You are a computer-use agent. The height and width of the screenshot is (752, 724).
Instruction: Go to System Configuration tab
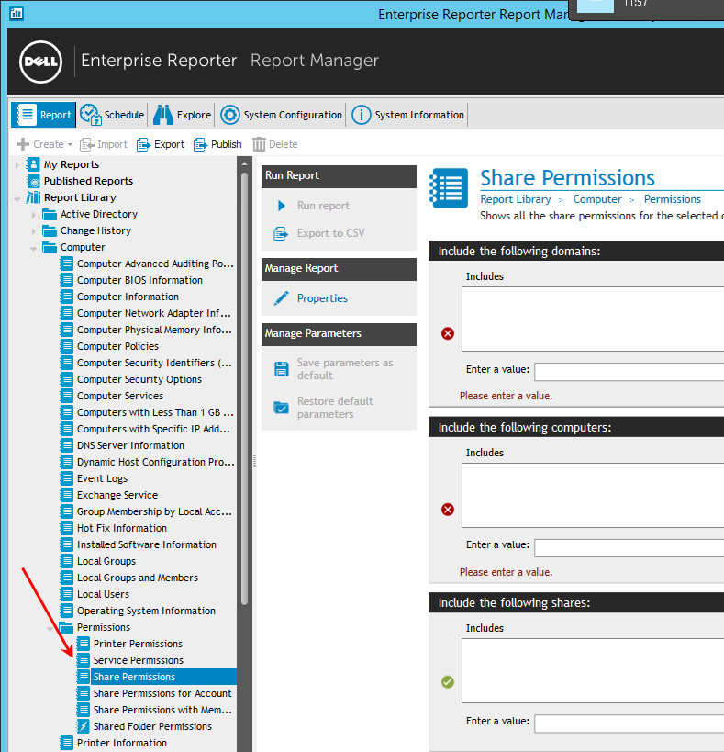click(281, 115)
